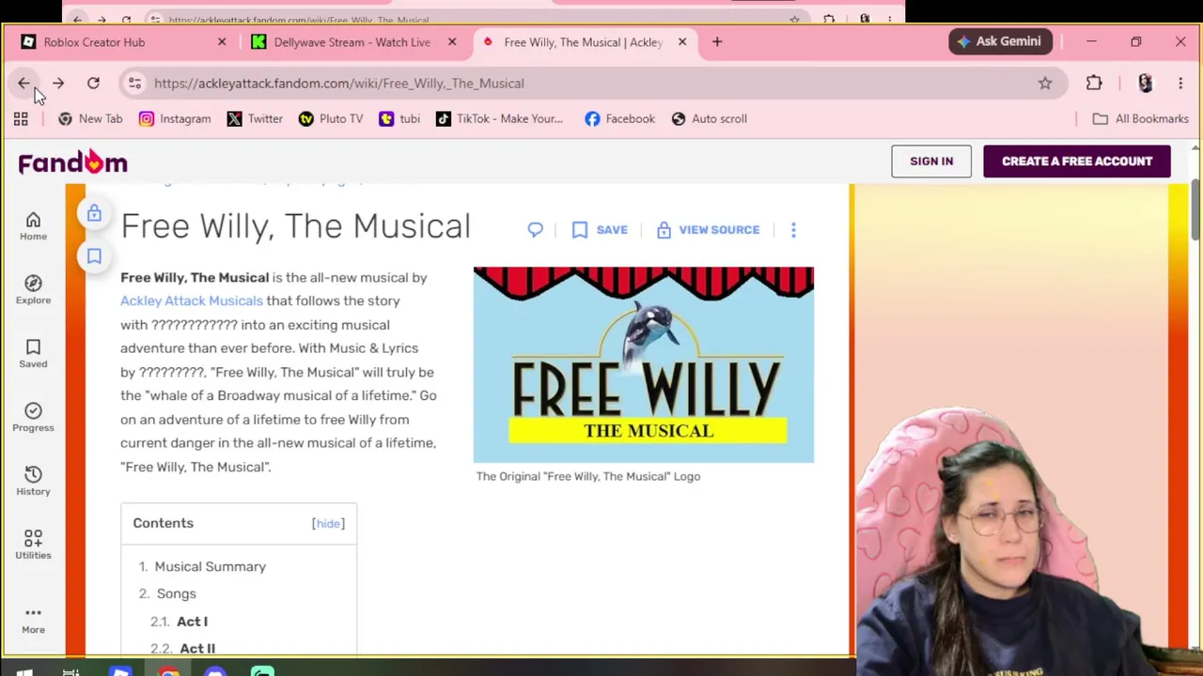This screenshot has width=1203, height=676.
Task: Close the Dellywave Stream tab
Action: click(x=452, y=42)
